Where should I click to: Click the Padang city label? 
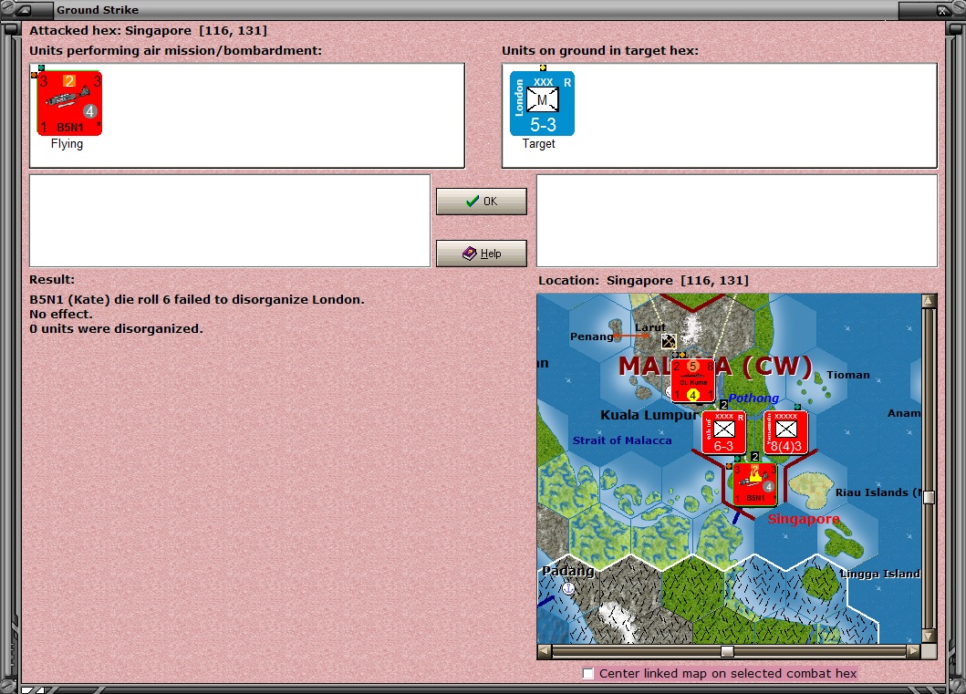567,570
